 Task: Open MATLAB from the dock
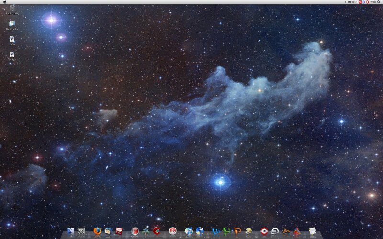[297, 231]
